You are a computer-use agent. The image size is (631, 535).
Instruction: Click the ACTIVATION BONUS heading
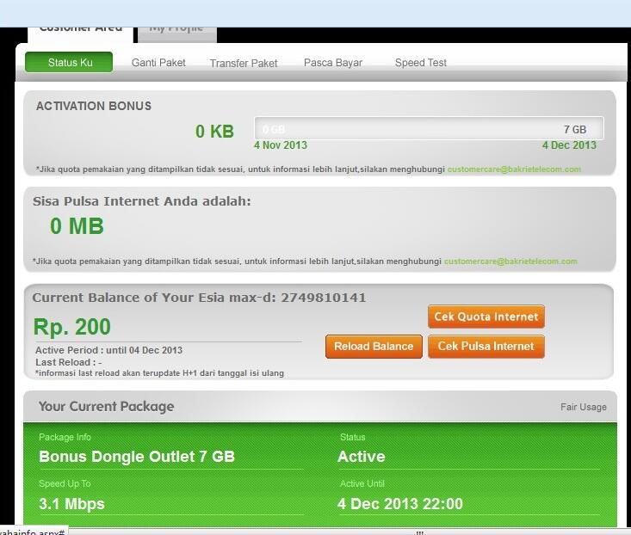[x=94, y=106]
